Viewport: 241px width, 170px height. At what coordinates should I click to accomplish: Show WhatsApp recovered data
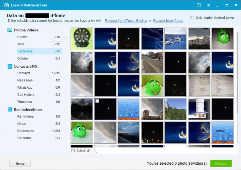24,87
